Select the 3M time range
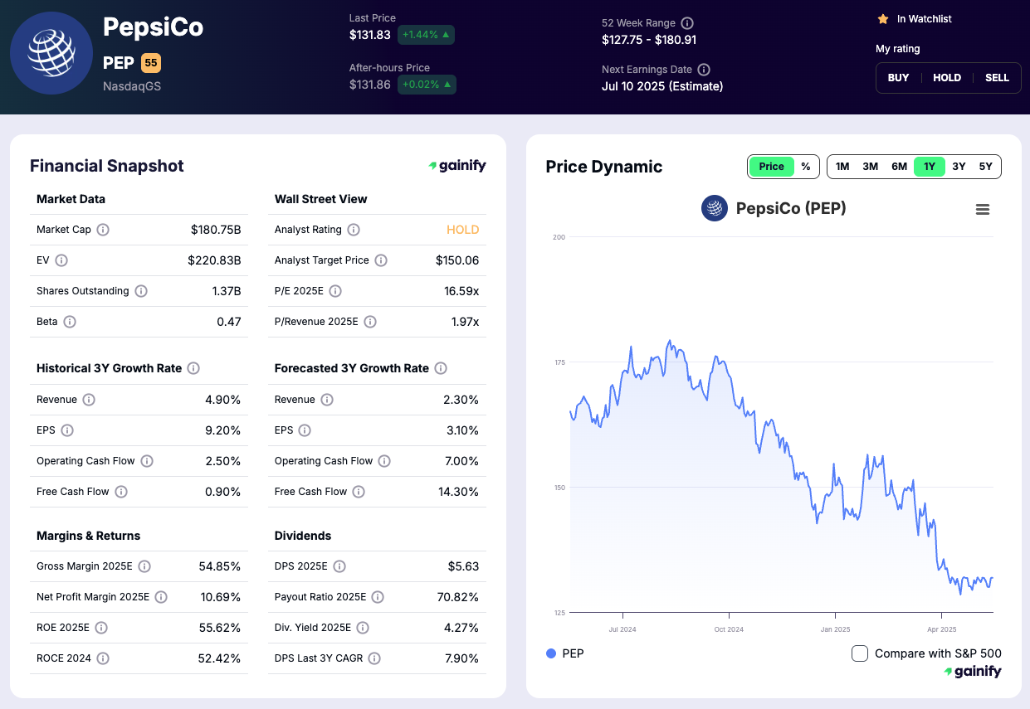Image resolution: width=1030 pixels, height=709 pixels. click(x=870, y=167)
